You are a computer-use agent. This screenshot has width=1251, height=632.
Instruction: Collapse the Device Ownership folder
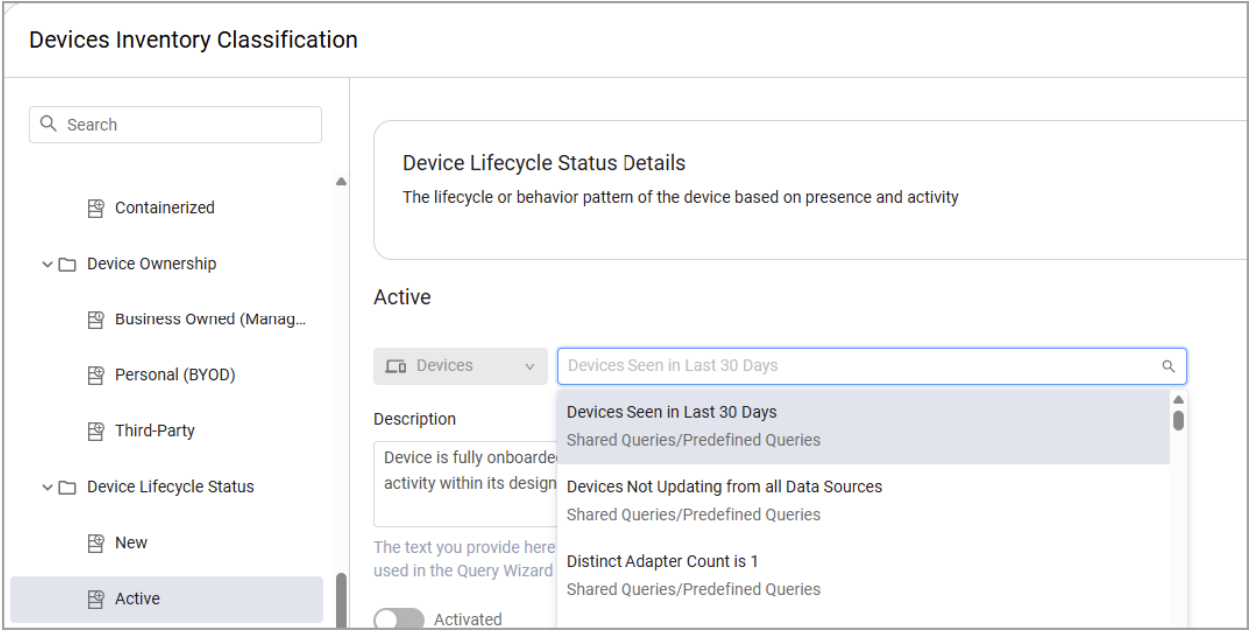(47, 264)
